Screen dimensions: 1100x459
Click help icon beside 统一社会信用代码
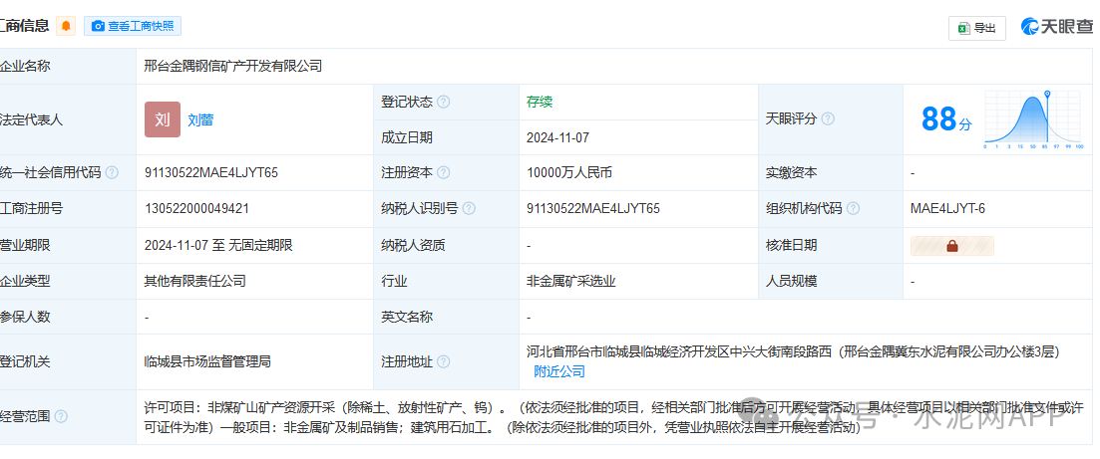click(112, 173)
